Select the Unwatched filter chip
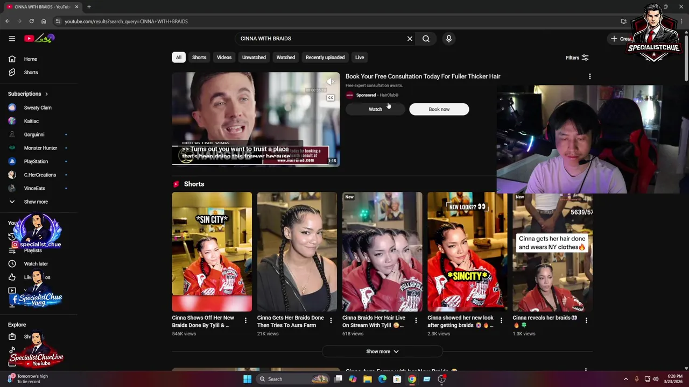Image resolution: width=689 pixels, height=387 pixels. [x=254, y=58]
